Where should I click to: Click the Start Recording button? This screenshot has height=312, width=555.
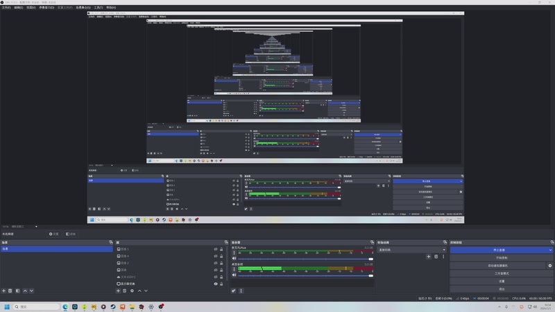pyautogui.click(x=502, y=258)
